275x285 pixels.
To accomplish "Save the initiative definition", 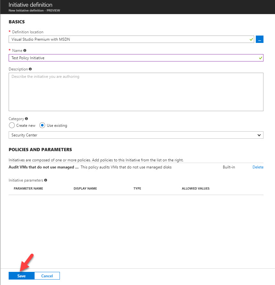I will point(21,276).
